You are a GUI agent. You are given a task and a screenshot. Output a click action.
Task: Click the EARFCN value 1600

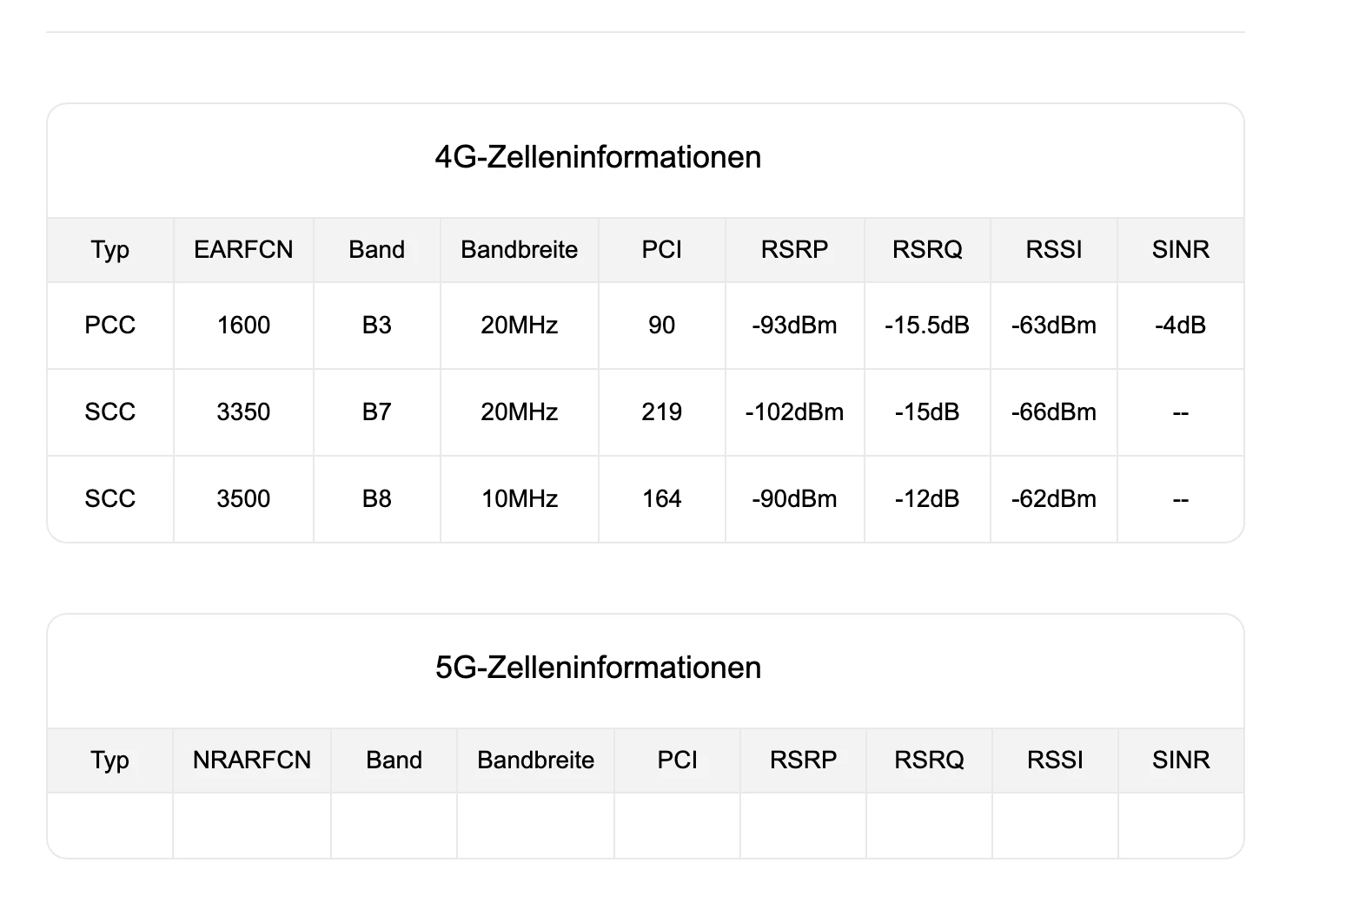243,326
